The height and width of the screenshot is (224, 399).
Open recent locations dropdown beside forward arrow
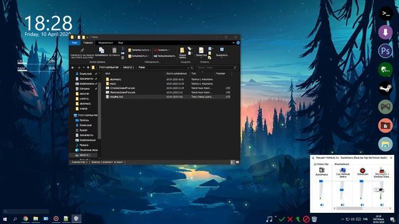[84, 68]
